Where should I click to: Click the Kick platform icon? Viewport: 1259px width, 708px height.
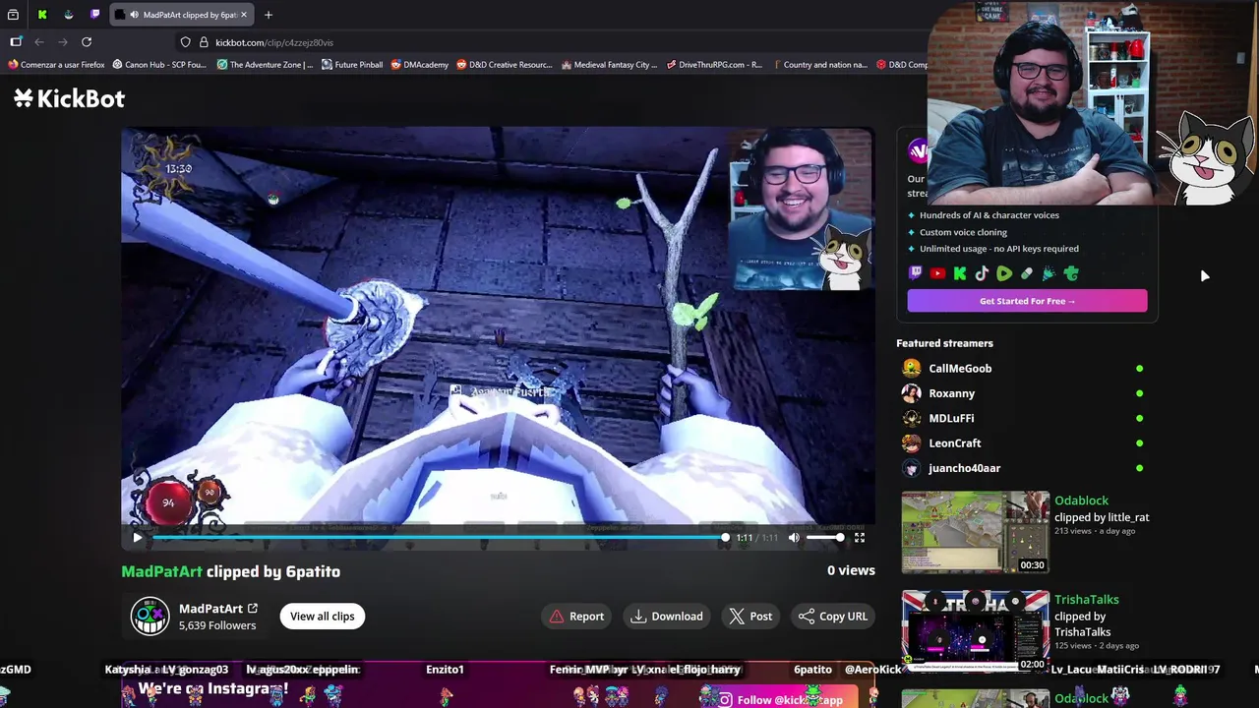960,274
